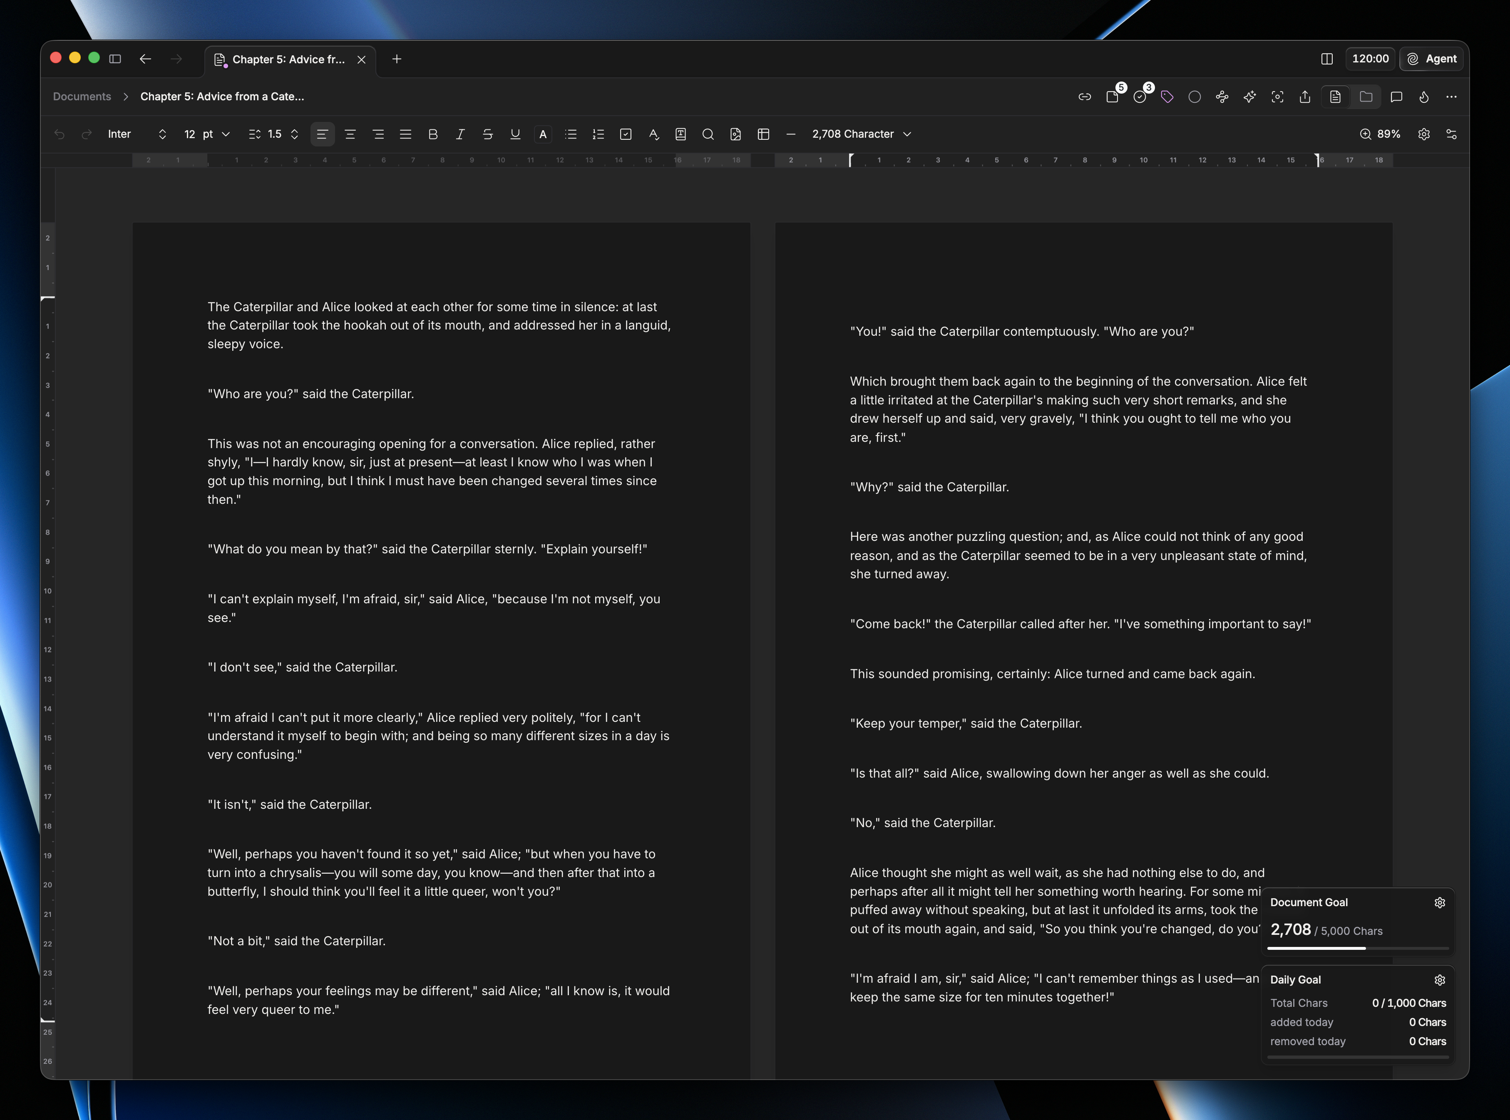Click the Agent button
Image resolution: width=1510 pixels, height=1120 pixels.
pyautogui.click(x=1432, y=59)
